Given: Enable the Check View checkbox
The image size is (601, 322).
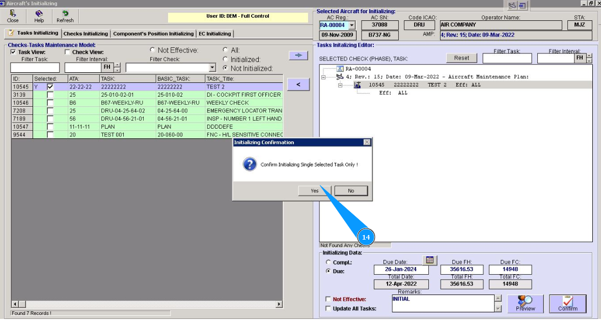Looking at the screenshot, I should pyautogui.click(x=67, y=52).
